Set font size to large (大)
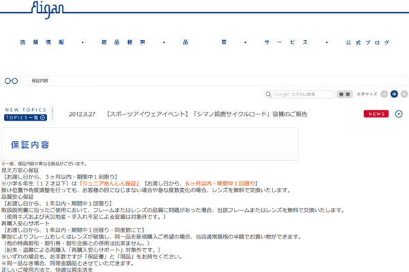 click(404, 94)
